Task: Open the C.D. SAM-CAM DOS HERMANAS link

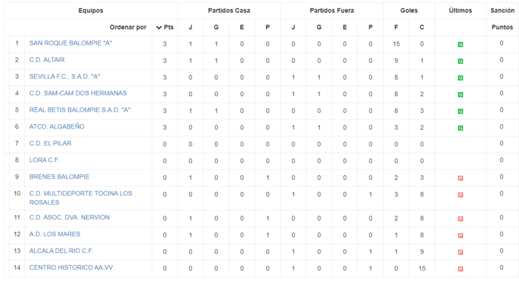Action: pos(78,93)
